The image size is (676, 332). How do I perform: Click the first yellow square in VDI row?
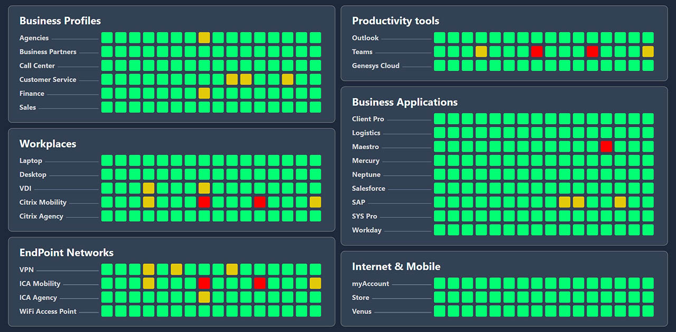coord(148,188)
